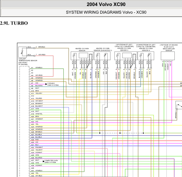
Task: Click pin A15 BRN/WHT label
Action: [37, 103]
